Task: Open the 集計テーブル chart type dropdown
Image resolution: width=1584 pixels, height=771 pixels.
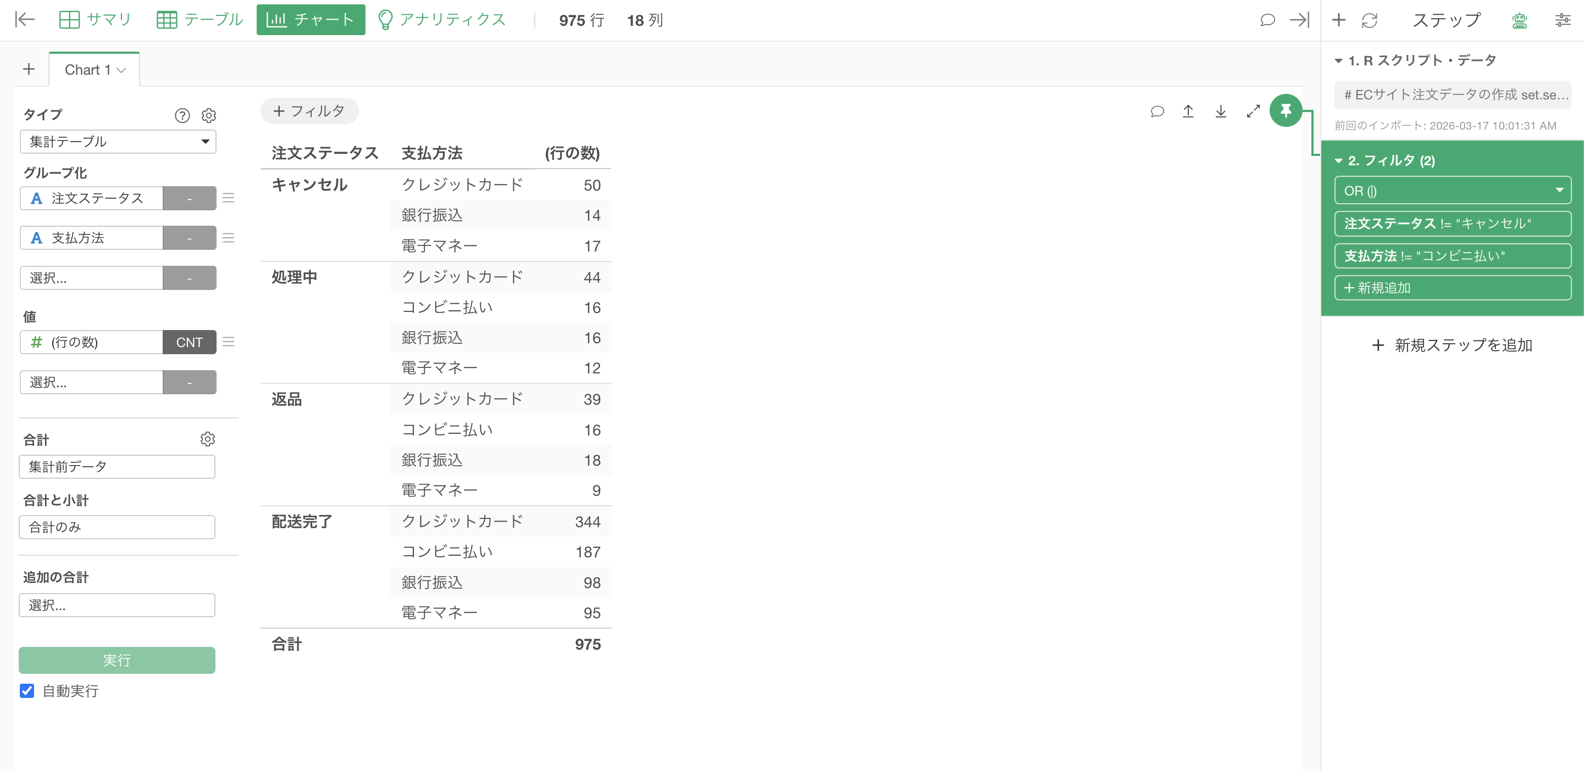Action: click(118, 141)
